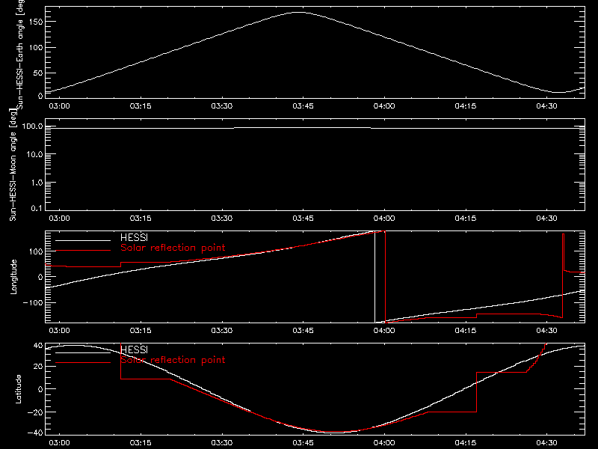The image size is (598, 449).
Task: Click the 04:00 time label under Moon angle plot
Action: pyautogui.click(x=384, y=219)
